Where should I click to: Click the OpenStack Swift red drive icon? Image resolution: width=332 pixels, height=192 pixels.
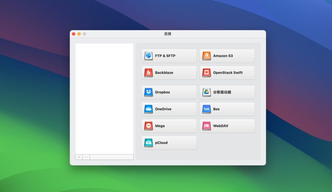(x=207, y=72)
